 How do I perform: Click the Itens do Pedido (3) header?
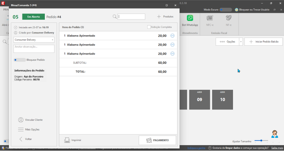click(x=73, y=27)
